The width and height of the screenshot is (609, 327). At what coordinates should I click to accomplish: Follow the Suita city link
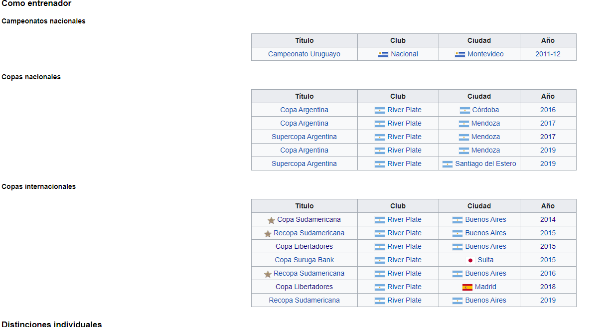pyautogui.click(x=485, y=260)
